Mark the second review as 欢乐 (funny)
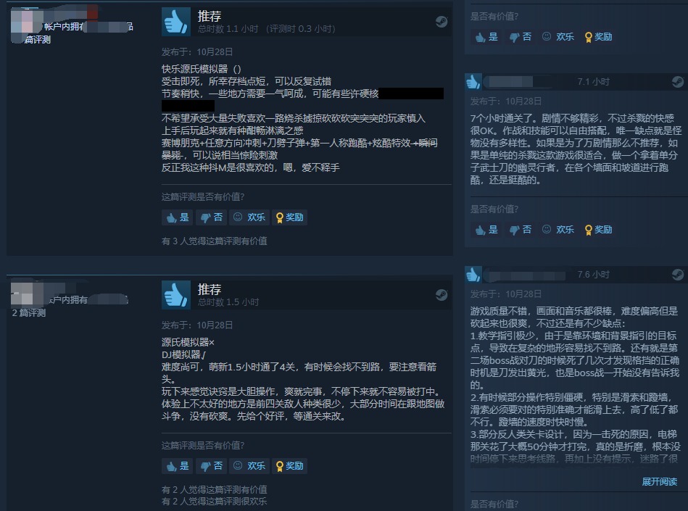The height and width of the screenshot is (511, 688). (249, 466)
